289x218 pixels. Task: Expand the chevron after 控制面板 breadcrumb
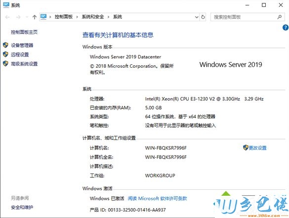(77, 17)
